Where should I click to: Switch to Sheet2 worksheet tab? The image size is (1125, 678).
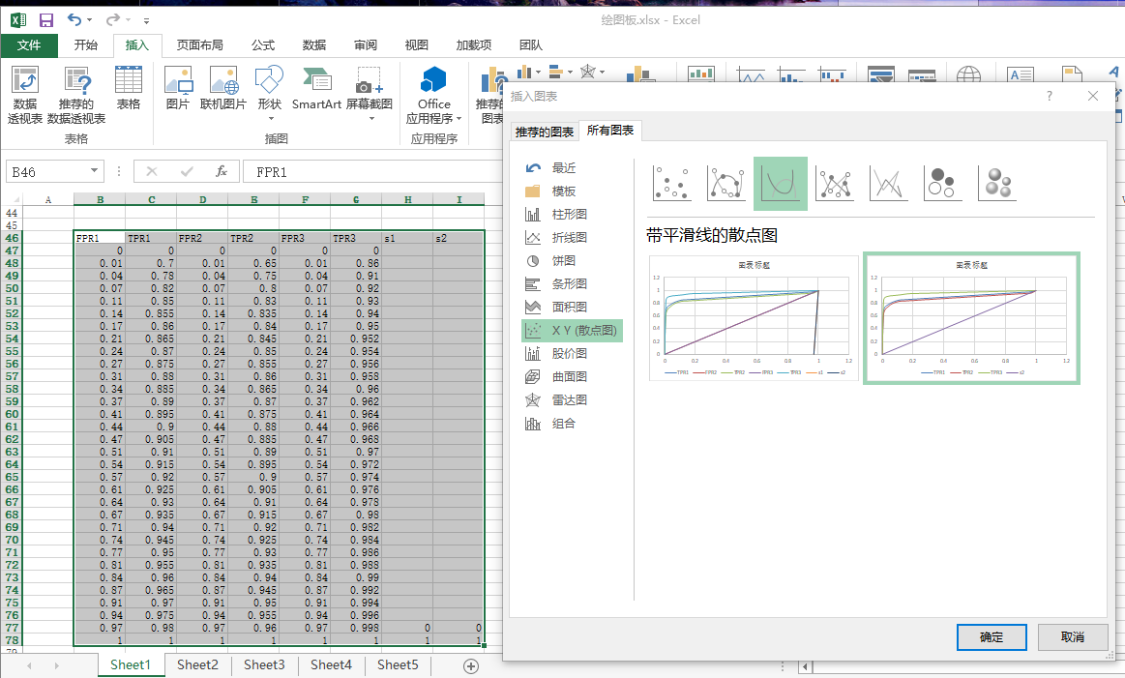[x=197, y=665]
